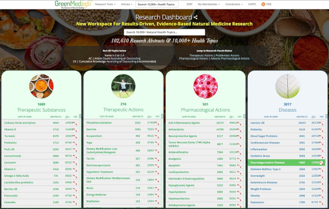This screenshot has height=209, width=329.
Task: Expand the Articles dropdown menu
Action: pos(127,4)
